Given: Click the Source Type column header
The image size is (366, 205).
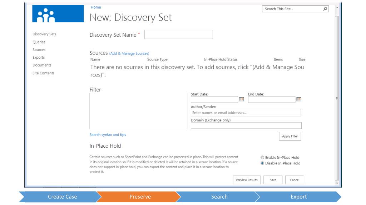Looking at the screenshot, I should click(157, 59).
